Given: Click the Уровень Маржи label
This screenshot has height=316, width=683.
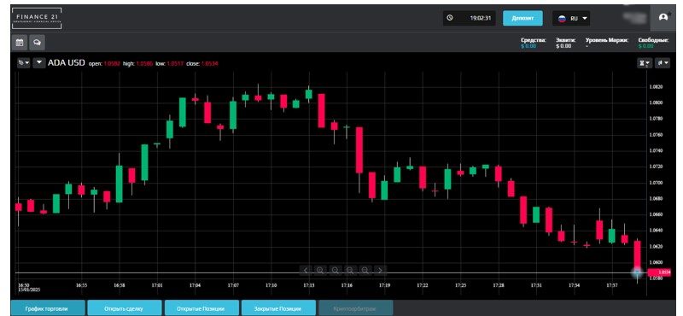Looking at the screenshot, I should coord(607,40).
